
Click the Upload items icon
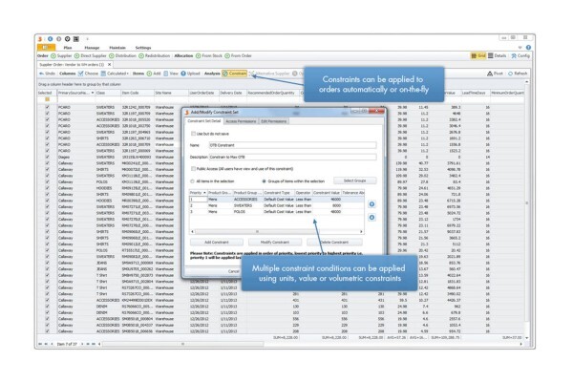(x=183, y=74)
